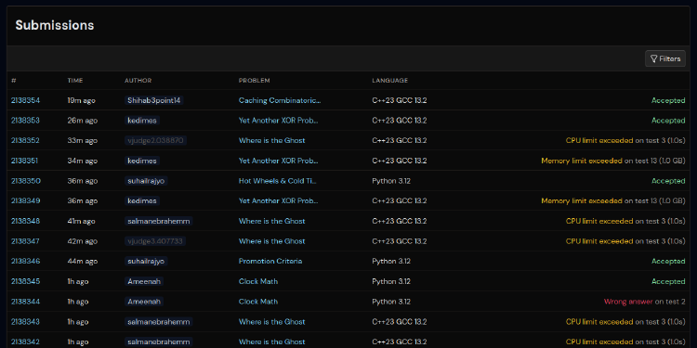Click Memory limit exceeded verdict on 2138349
This screenshot has height=348, width=697.
(582, 200)
